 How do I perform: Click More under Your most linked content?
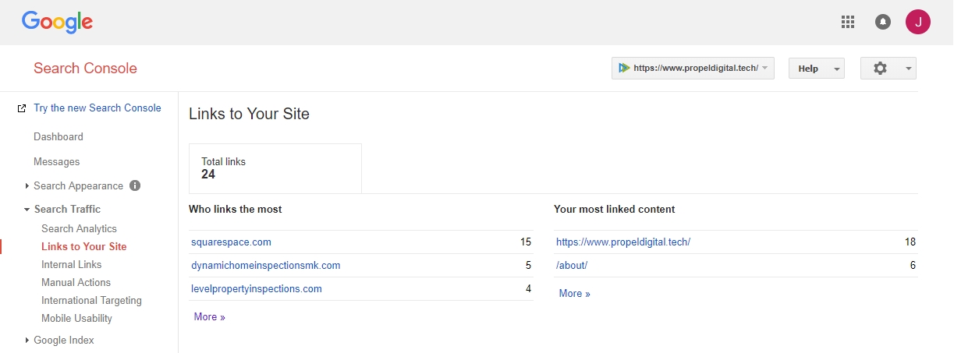point(575,294)
